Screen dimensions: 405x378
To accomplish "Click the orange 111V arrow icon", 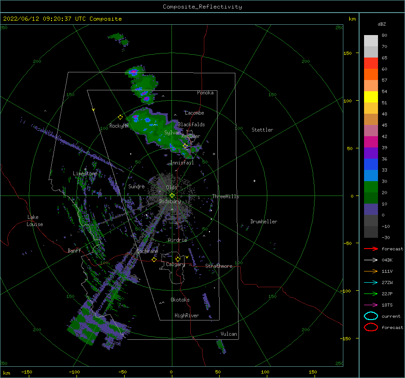I will click(371, 271).
